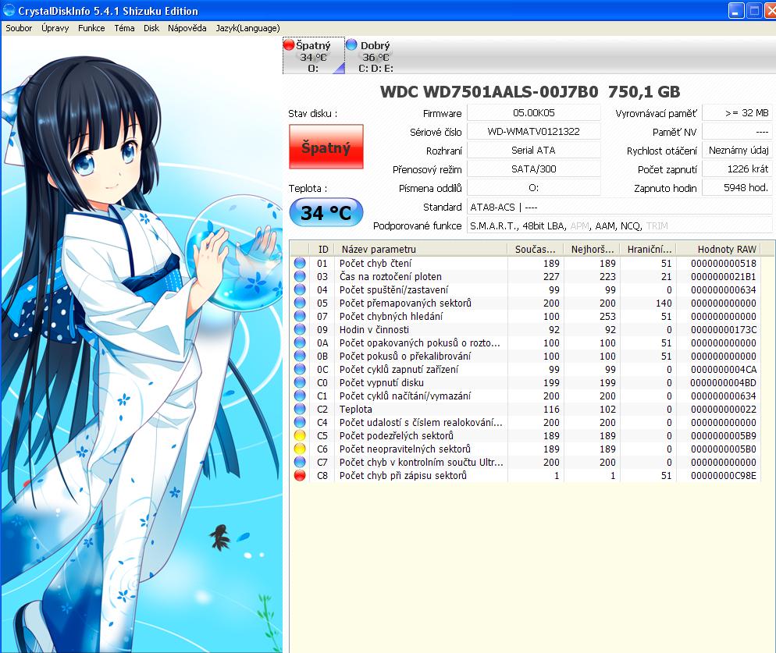The width and height of the screenshot is (776, 653).
Task: Click the status icon for ID C0 row
Action: tap(300, 382)
